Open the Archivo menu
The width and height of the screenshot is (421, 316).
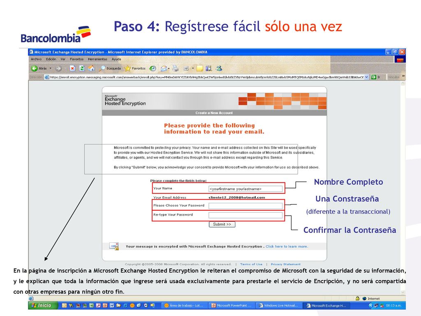point(36,59)
